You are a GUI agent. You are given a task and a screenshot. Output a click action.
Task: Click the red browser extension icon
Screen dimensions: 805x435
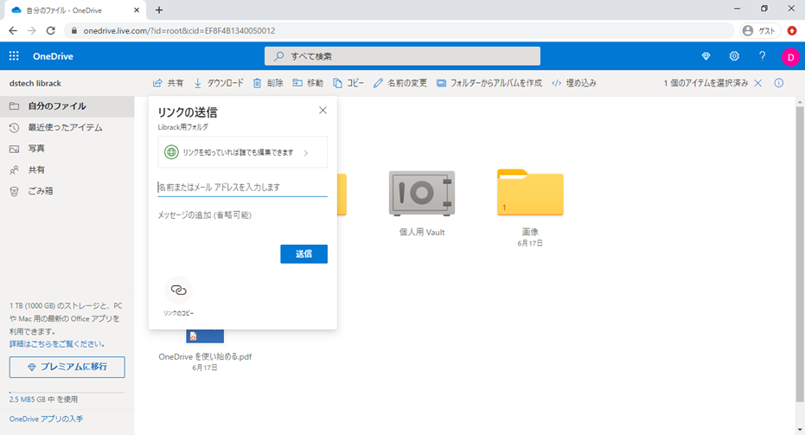[792, 31]
